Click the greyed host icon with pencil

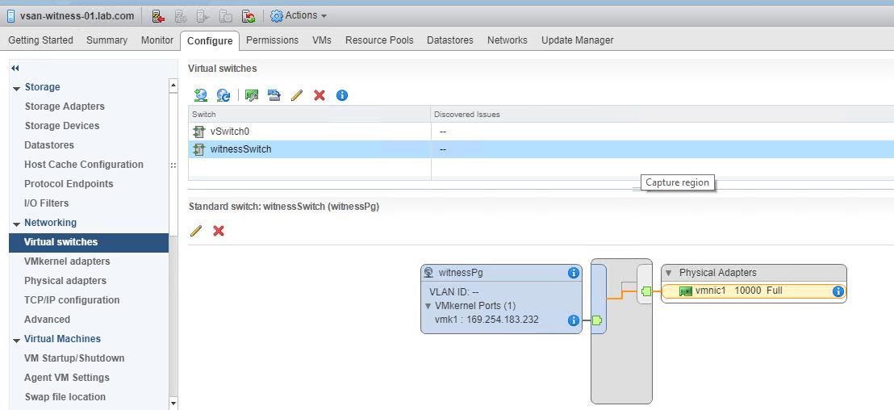tap(181, 16)
